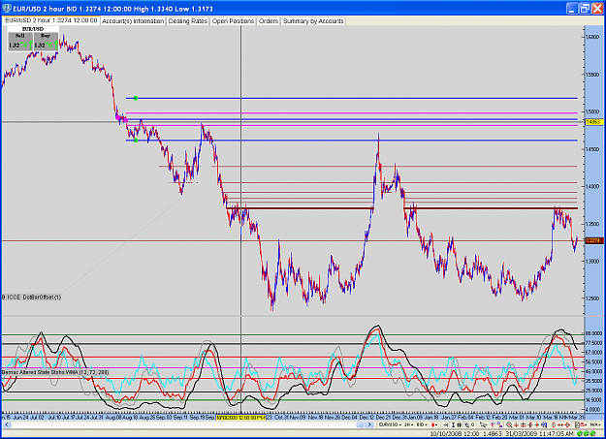Open the Open Positions tab

coord(233,21)
